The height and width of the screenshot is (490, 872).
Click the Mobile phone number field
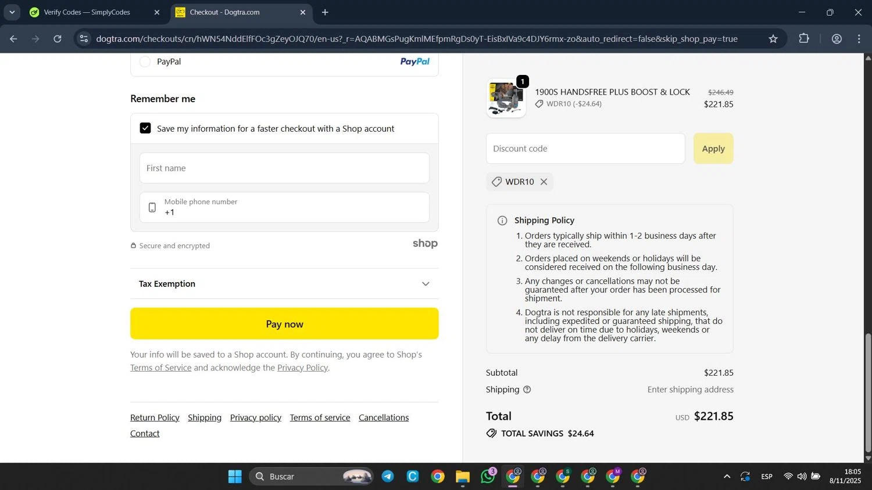point(284,207)
